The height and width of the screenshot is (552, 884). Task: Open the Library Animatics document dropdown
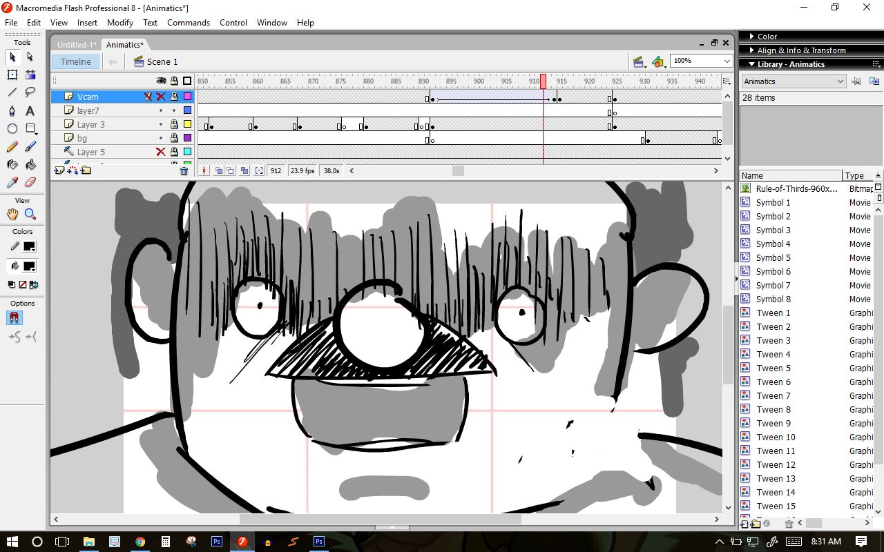(794, 81)
